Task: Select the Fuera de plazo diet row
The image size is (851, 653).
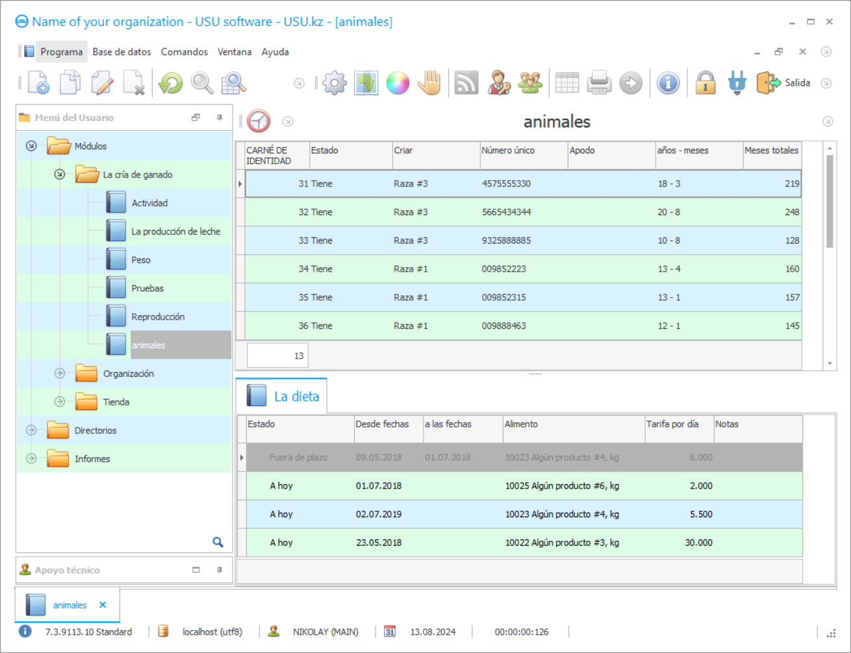Action: (x=523, y=457)
